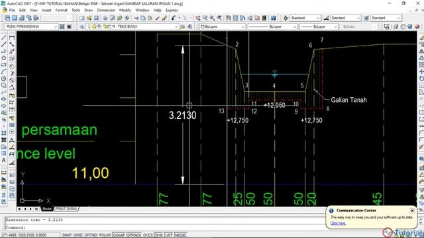Toggle OTRACK in status bar
424x238 pixels.
tap(134, 235)
